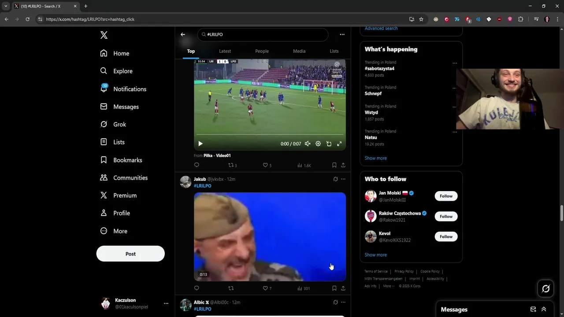Expand the Messages drawer
Screen dimensions: 564x317
click(x=544, y=309)
